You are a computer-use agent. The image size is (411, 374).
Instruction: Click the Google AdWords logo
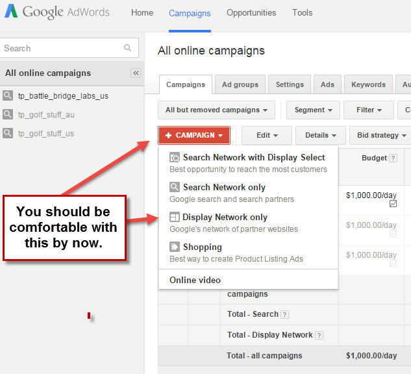point(57,12)
